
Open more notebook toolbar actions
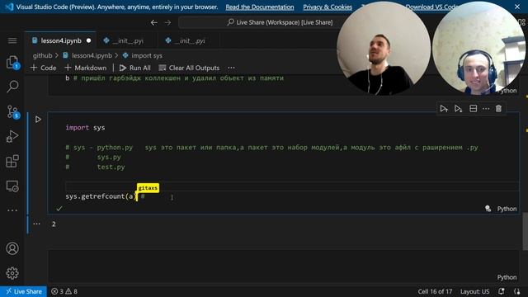pyautogui.click(x=231, y=68)
